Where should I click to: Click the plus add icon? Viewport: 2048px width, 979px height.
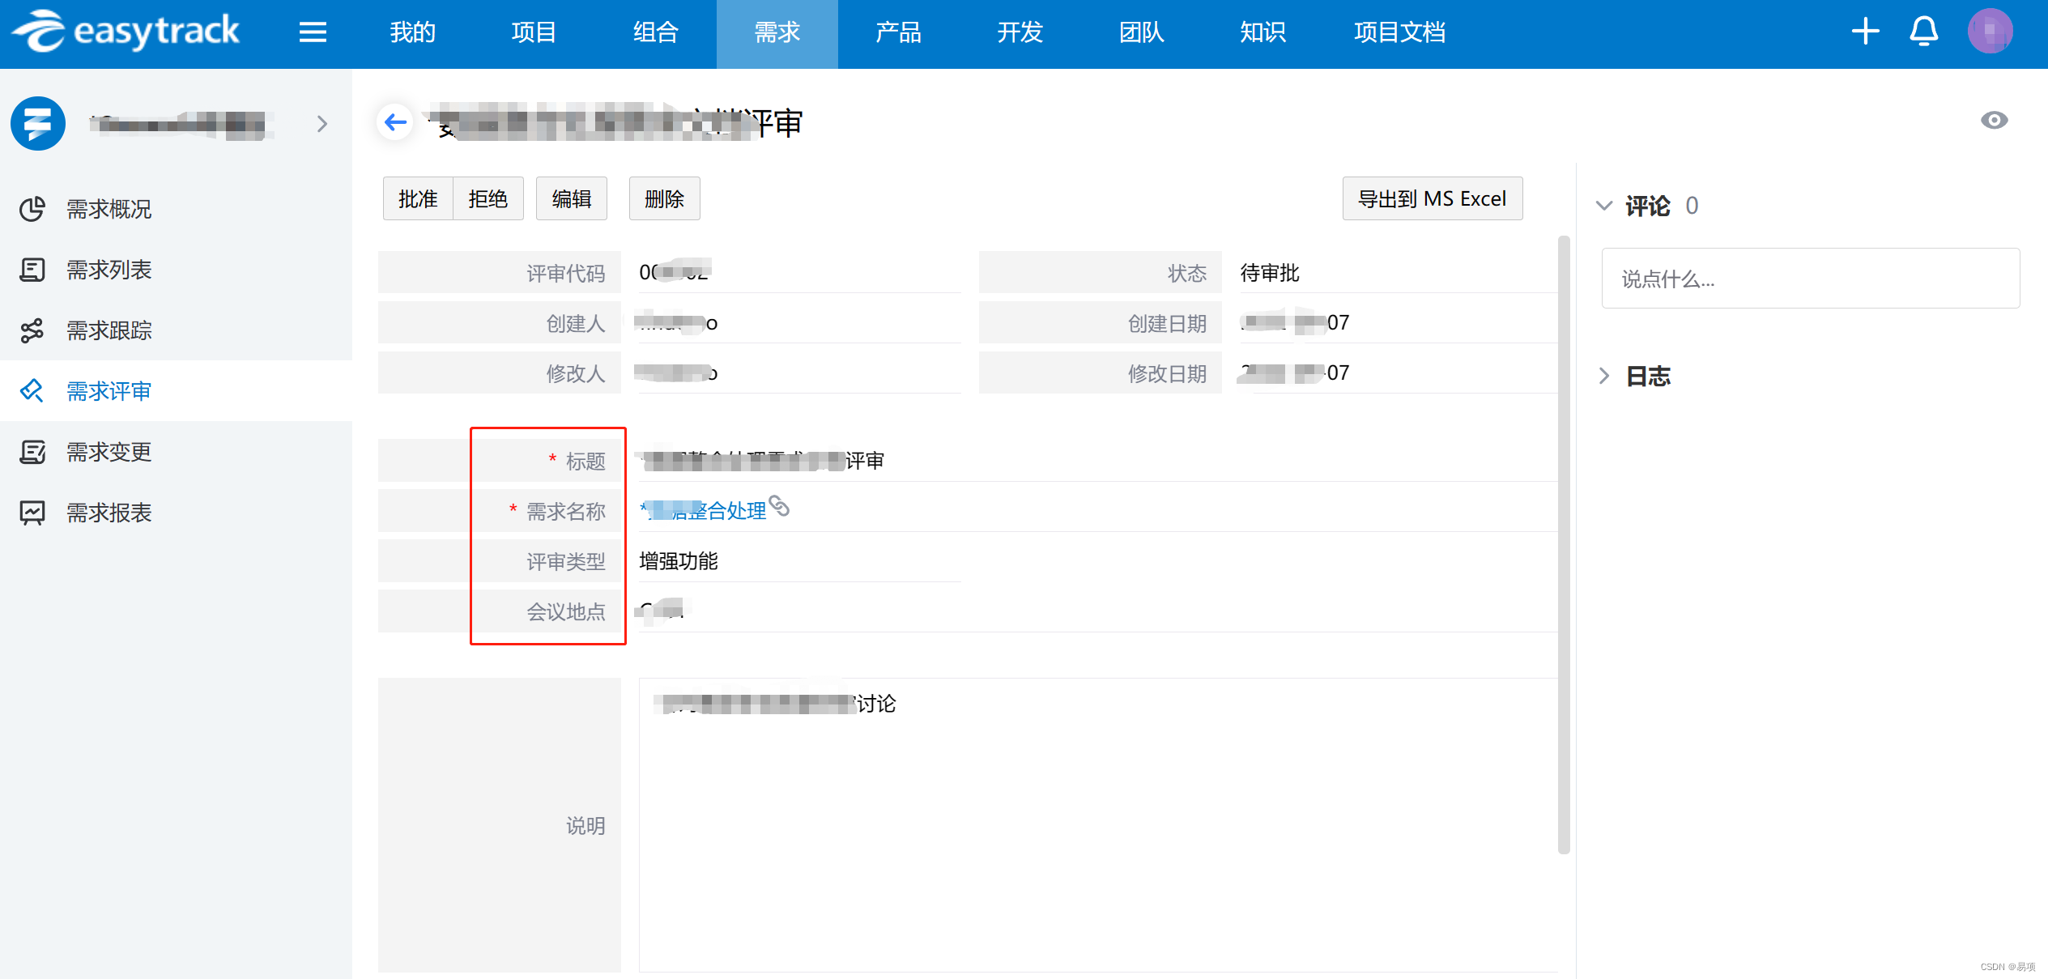point(1865,32)
